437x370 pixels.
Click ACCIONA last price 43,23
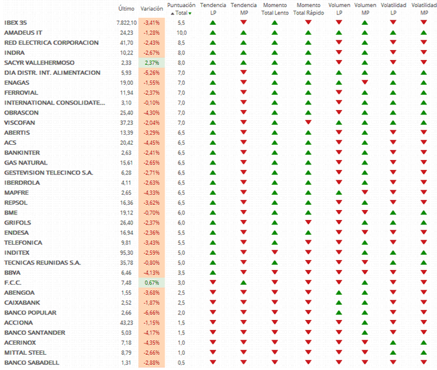pyautogui.click(x=127, y=323)
